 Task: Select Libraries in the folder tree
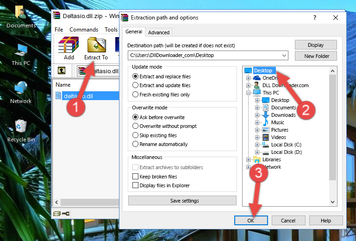(x=272, y=159)
